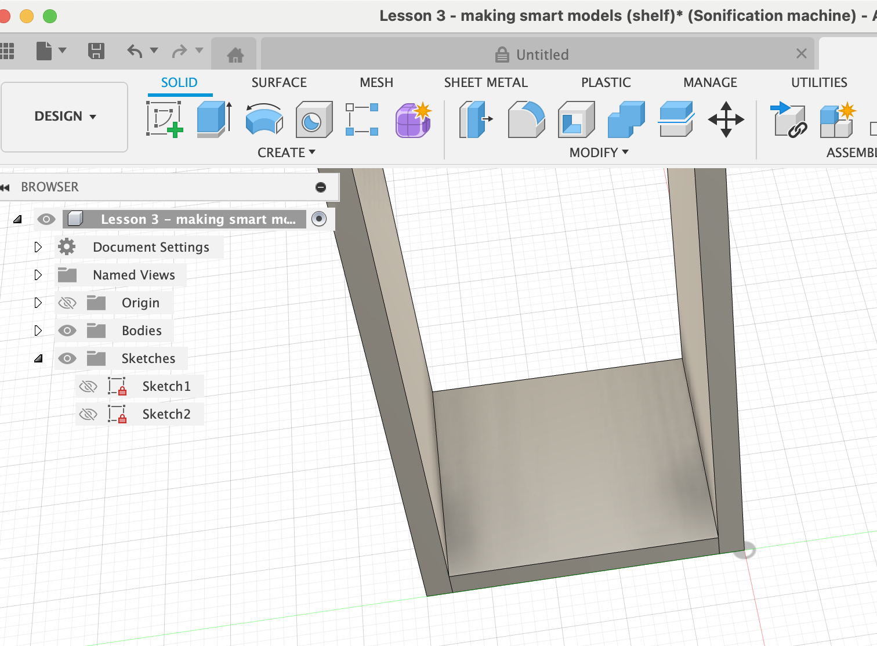The image size is (877, 646).
Task: Select the Revolve tool
Action: coord(264,119)
